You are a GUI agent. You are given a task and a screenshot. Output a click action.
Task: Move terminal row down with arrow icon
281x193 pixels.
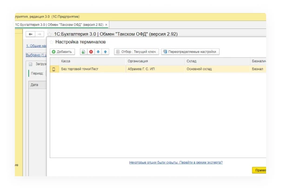coord(98,52)
